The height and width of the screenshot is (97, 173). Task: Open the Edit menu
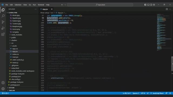click(11, 5)
